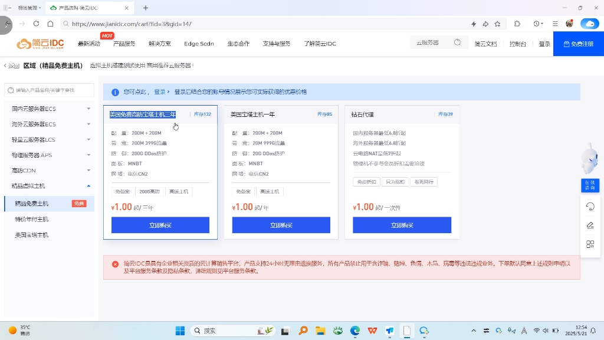The width and height of the screenshot is (604, 340).
Task: Open 简云文档 link
Action: pyautogui.click(x=485, y=44)
